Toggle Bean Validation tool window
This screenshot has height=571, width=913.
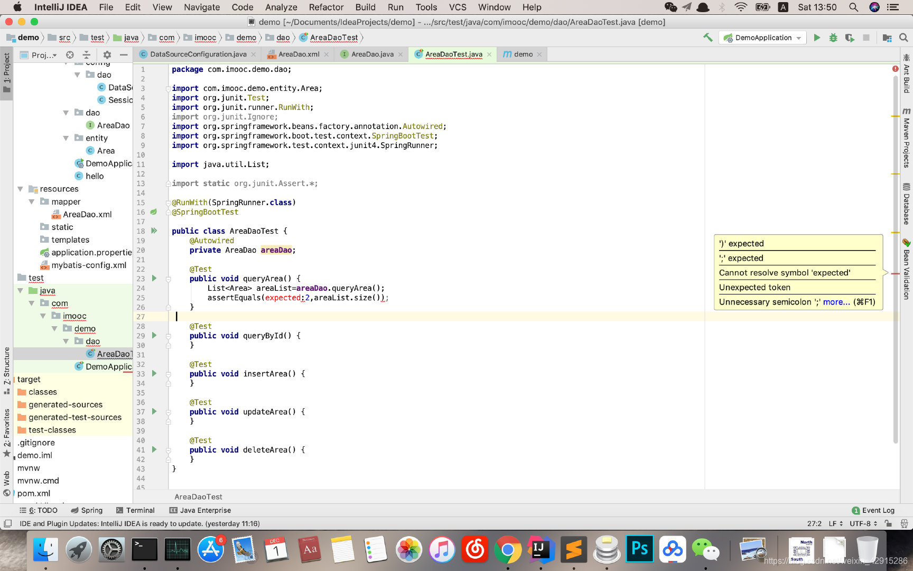click(906, 269)
